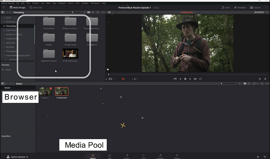
Task: Open the viewer Fit zoom dropdown
Action: (x=111, y=12)
